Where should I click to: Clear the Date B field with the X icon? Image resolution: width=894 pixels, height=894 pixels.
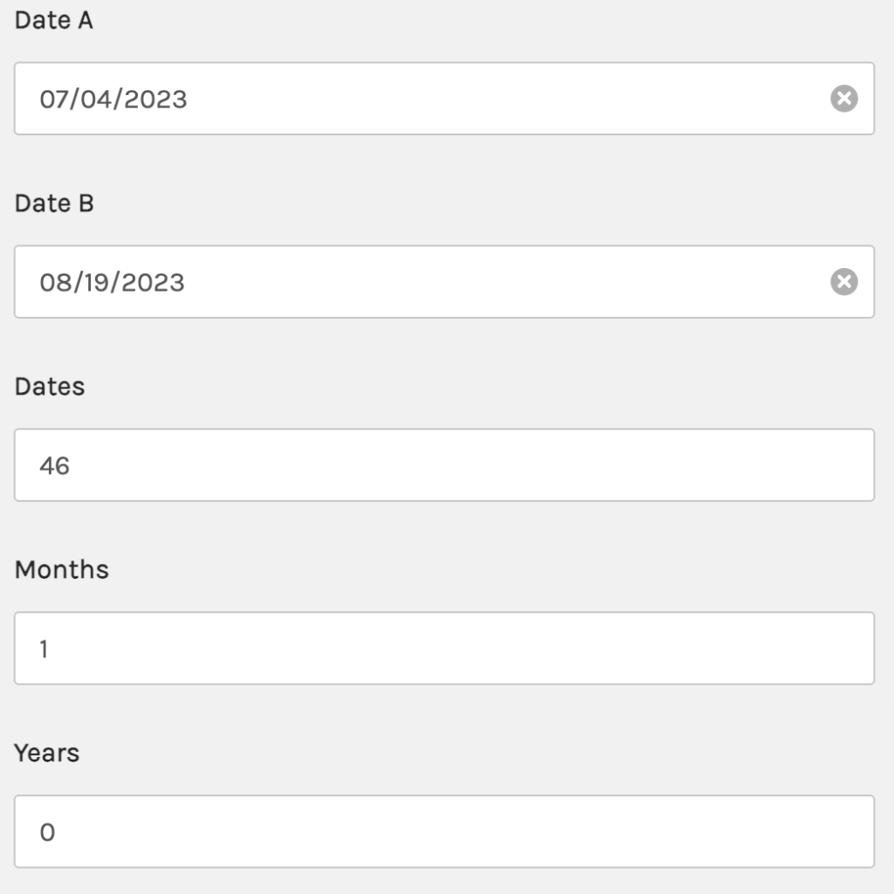[844, 282]
